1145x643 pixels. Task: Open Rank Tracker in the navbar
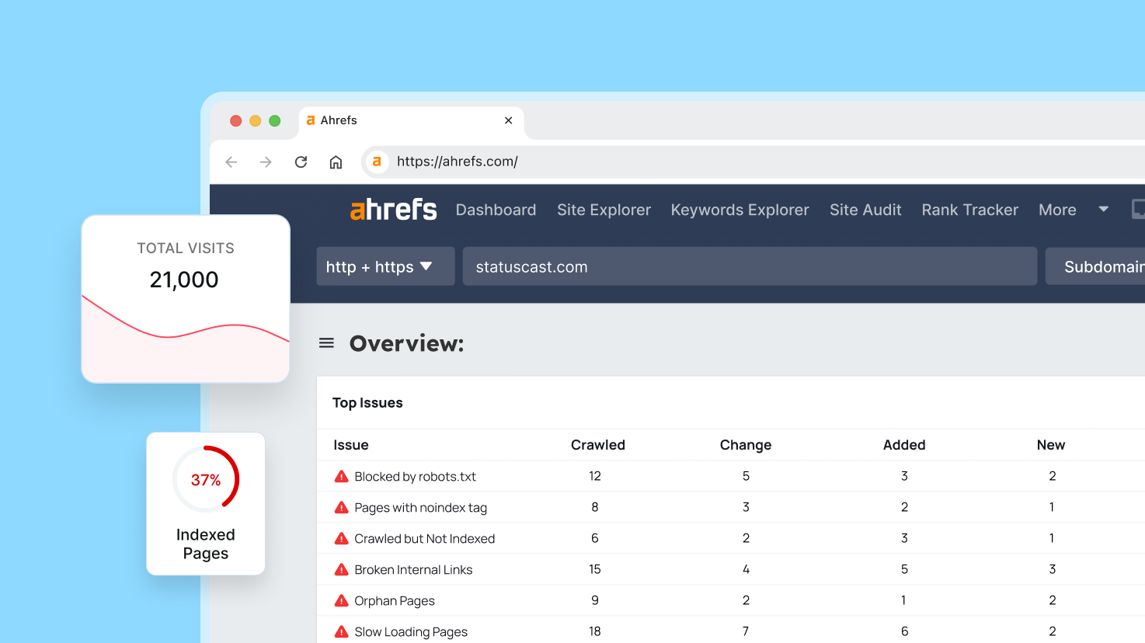[x=969, y=210]
